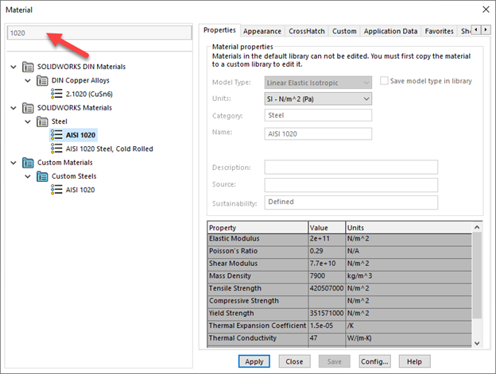
Task: Switch to the Properties tab
Action: pyautogui.click(x=219, y=30)
